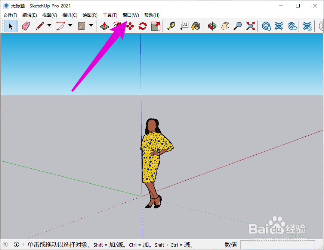Select the Paint Bucket tool
The height and width of the screenshot is (250, 324).
[196, 26]
